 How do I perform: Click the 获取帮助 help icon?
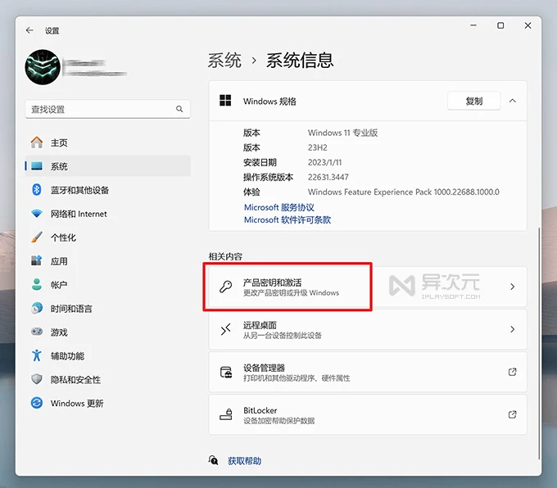click(x=213, y=460)
